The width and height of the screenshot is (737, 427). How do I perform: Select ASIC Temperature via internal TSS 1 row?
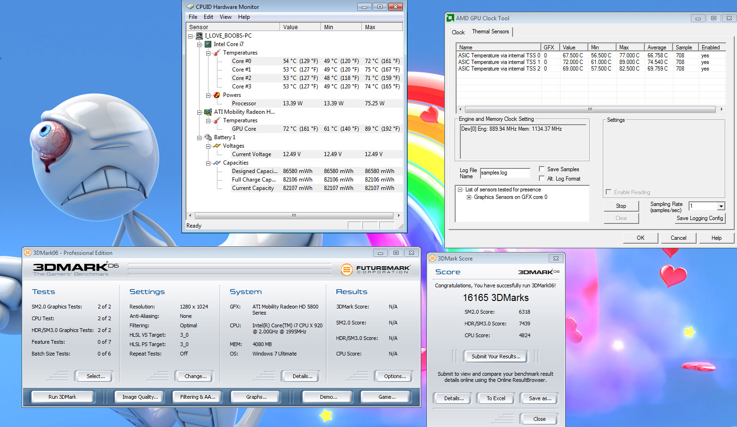[591, 62]
